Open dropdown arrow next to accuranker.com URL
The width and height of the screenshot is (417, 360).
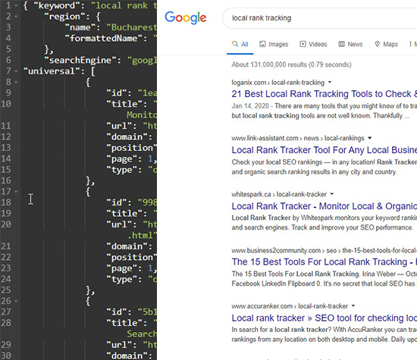point(353,305)
